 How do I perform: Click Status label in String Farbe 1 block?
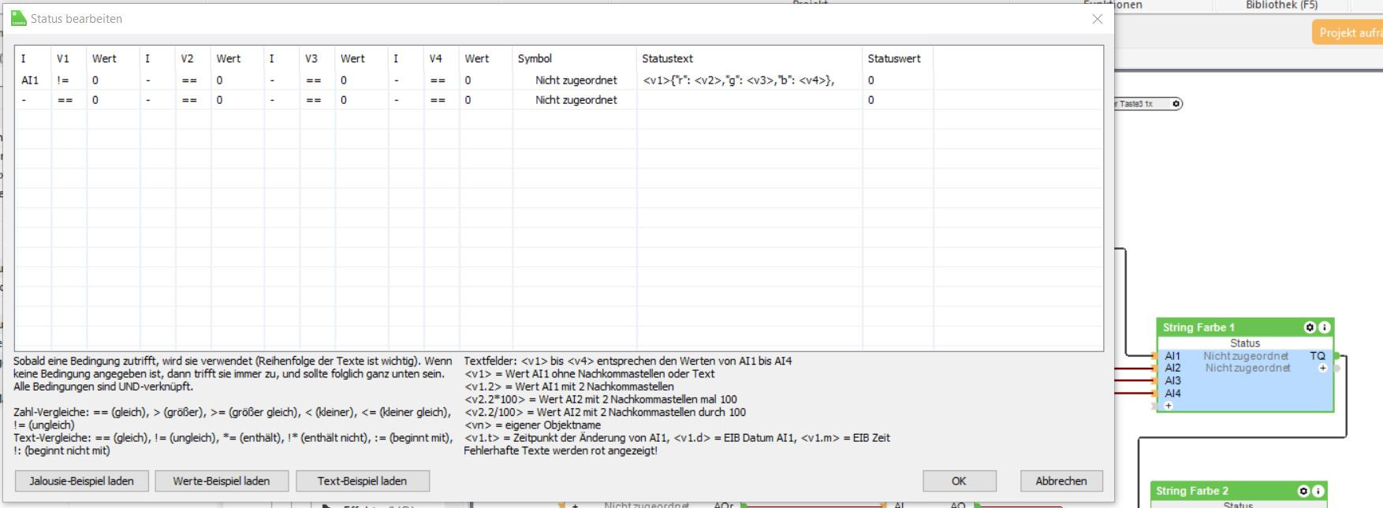click(1245, 343)
